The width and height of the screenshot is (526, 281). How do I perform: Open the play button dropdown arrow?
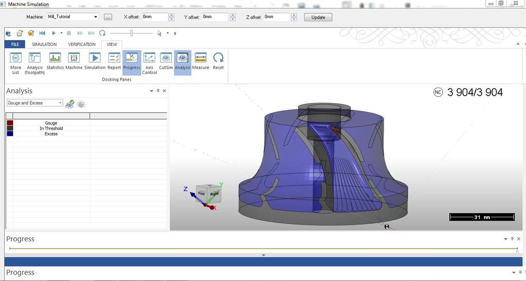[61, 33]
